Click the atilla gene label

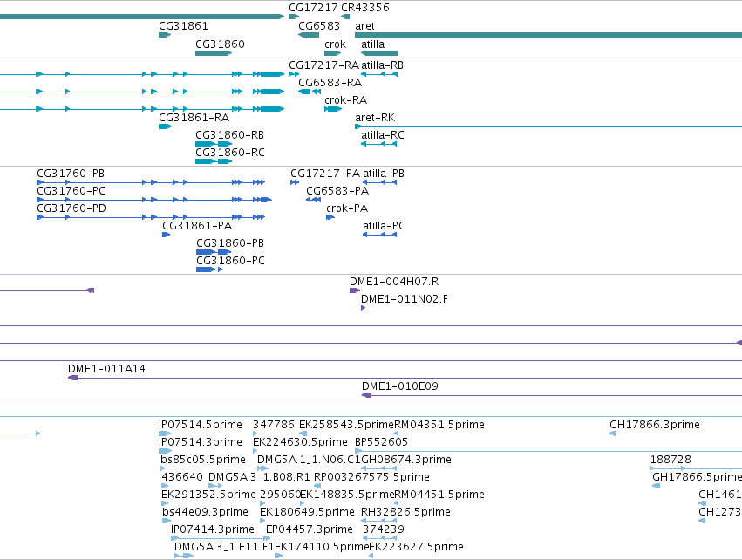pos(373,44)
